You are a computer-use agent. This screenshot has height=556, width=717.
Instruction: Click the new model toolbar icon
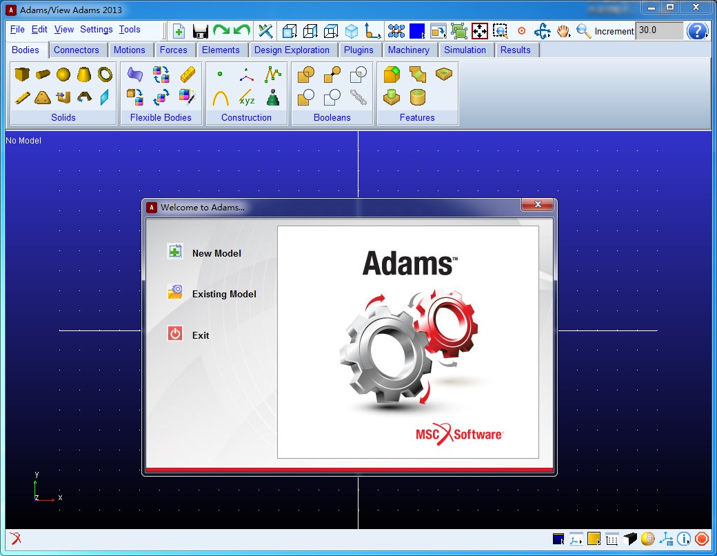pyautogui.click(x=179, y=31)
